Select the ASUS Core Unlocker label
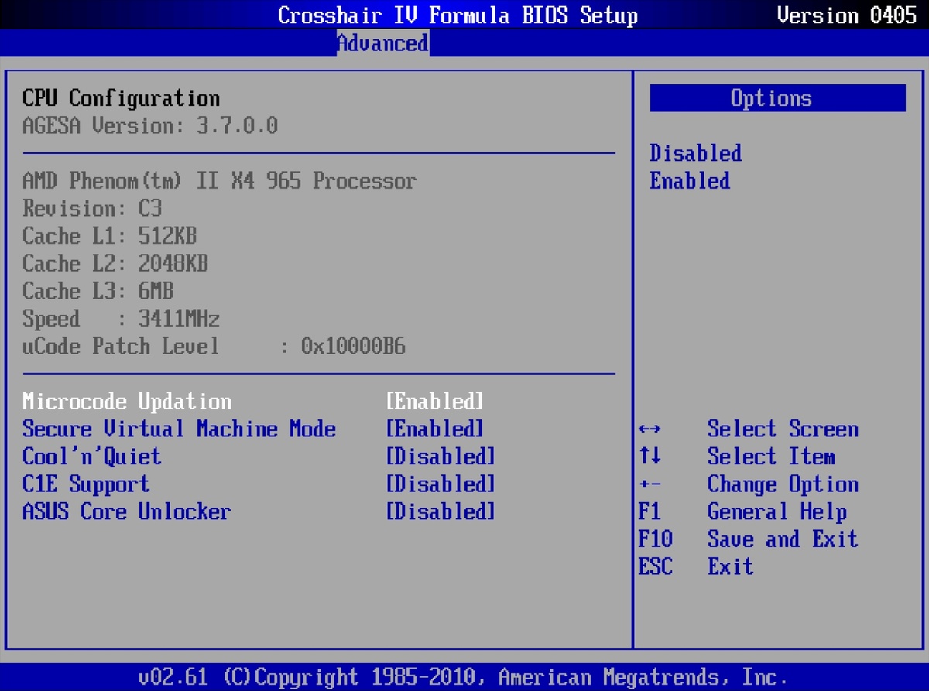The image size is (929, 691). 127,512
